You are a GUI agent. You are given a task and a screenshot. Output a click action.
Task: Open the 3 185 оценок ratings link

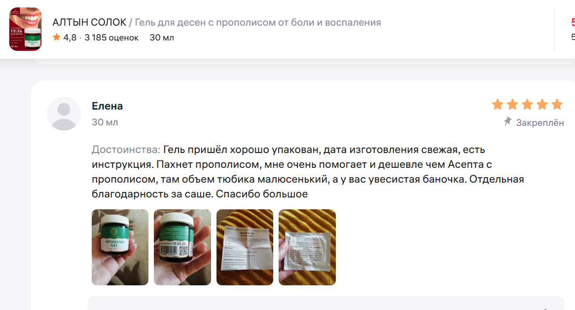111,38
